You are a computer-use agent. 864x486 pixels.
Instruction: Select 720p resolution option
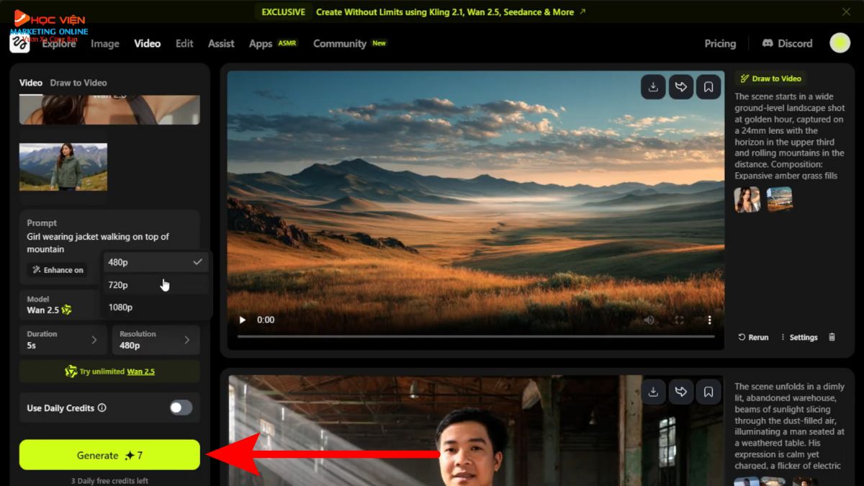point(119,285)
